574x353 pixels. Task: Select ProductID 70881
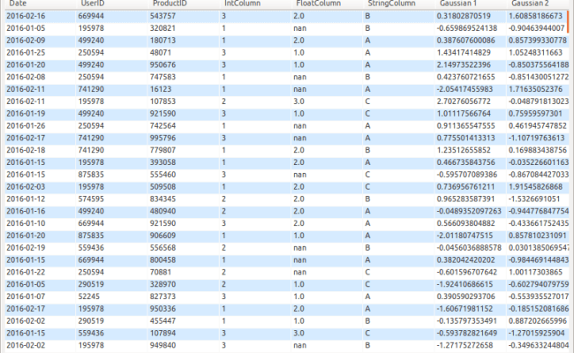[161, 272]
